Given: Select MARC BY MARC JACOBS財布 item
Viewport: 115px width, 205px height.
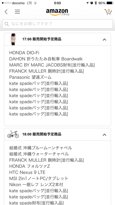Looking at the screenshot, I should click(52, 65).
